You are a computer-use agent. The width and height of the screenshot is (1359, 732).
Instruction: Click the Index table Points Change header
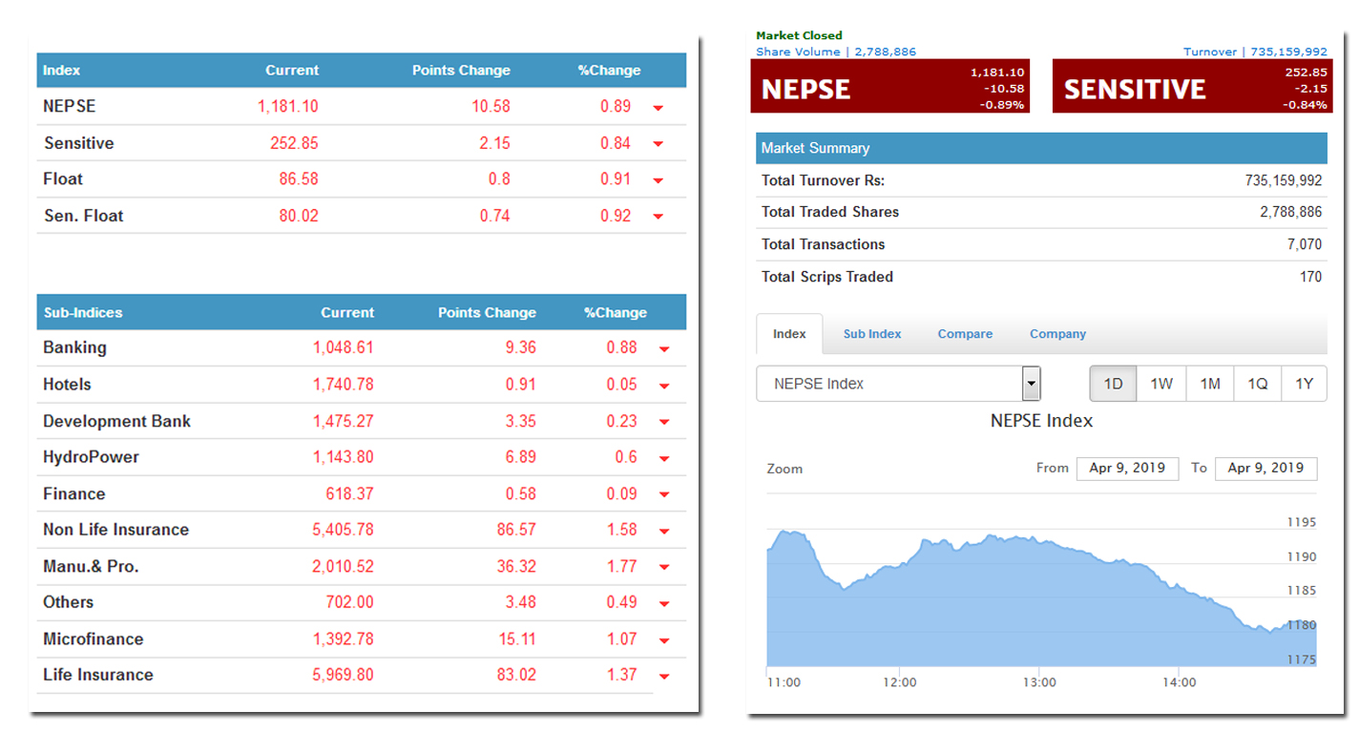(461, 71)
